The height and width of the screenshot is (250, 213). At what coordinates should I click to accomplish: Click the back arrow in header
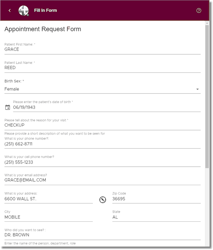(10, 10)
